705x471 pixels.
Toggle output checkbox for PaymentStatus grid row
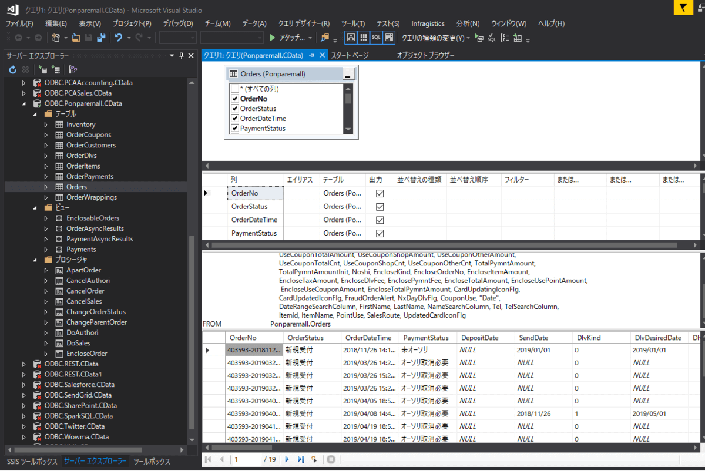(380, 233)
